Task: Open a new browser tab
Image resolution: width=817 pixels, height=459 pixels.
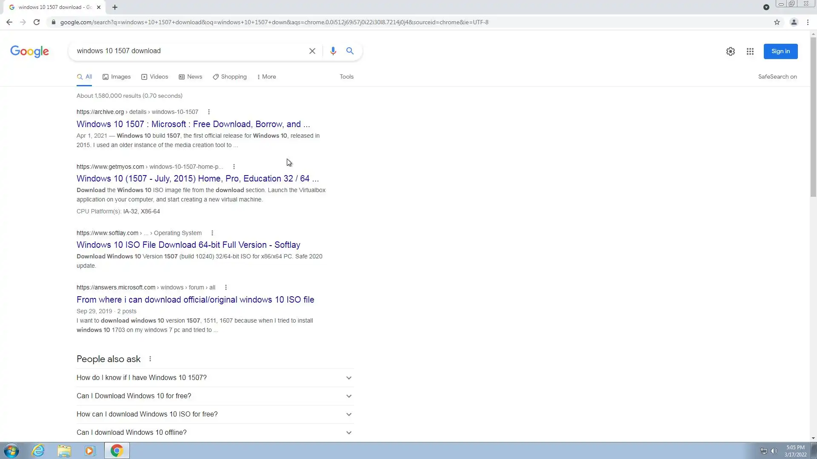Action: (115, 7)
